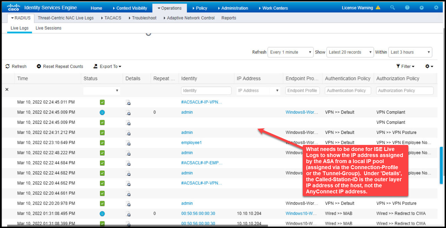Viewport: 446px width, 228px height.
Task: Open the Work Centers menu
Action: click(x=273, y=8)
